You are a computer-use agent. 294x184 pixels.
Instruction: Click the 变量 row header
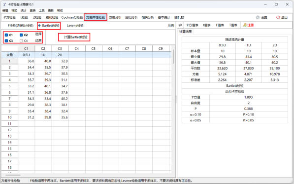click(x=9, y=55)
